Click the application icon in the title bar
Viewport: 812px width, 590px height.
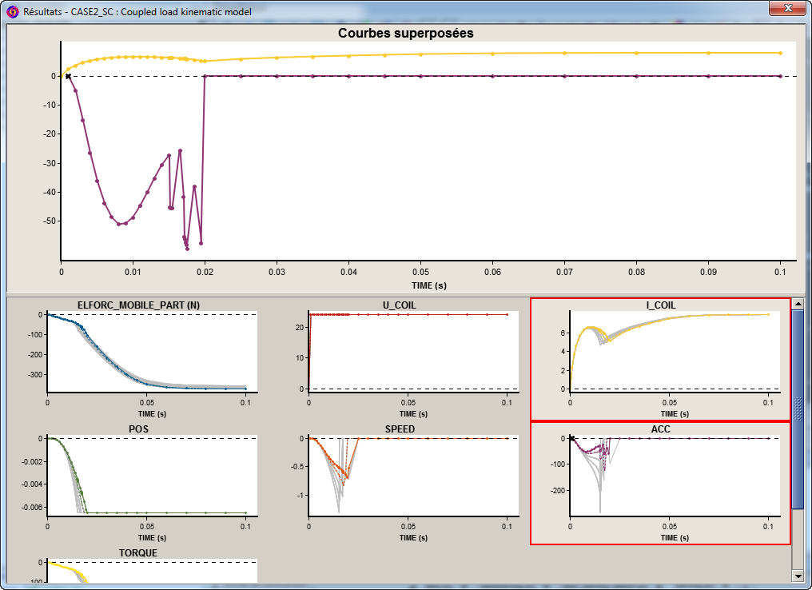(x=12, y=11)
